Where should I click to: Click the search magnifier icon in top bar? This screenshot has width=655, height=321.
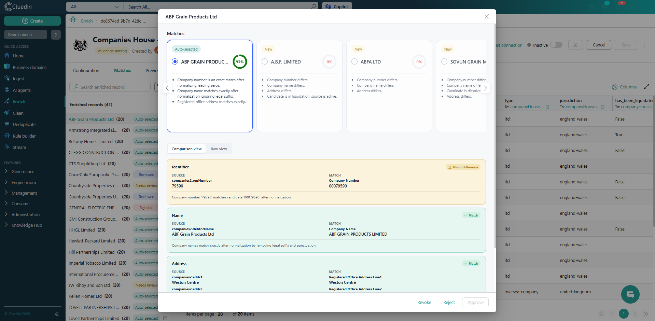tap(313, 6)
